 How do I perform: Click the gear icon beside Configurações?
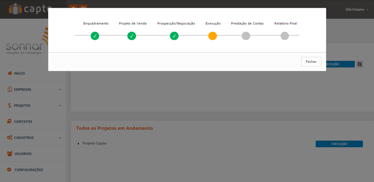click(9, 170)
